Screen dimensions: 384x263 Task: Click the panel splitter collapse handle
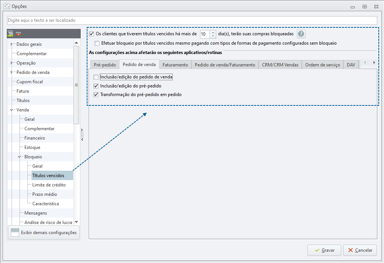coord(82,135)
